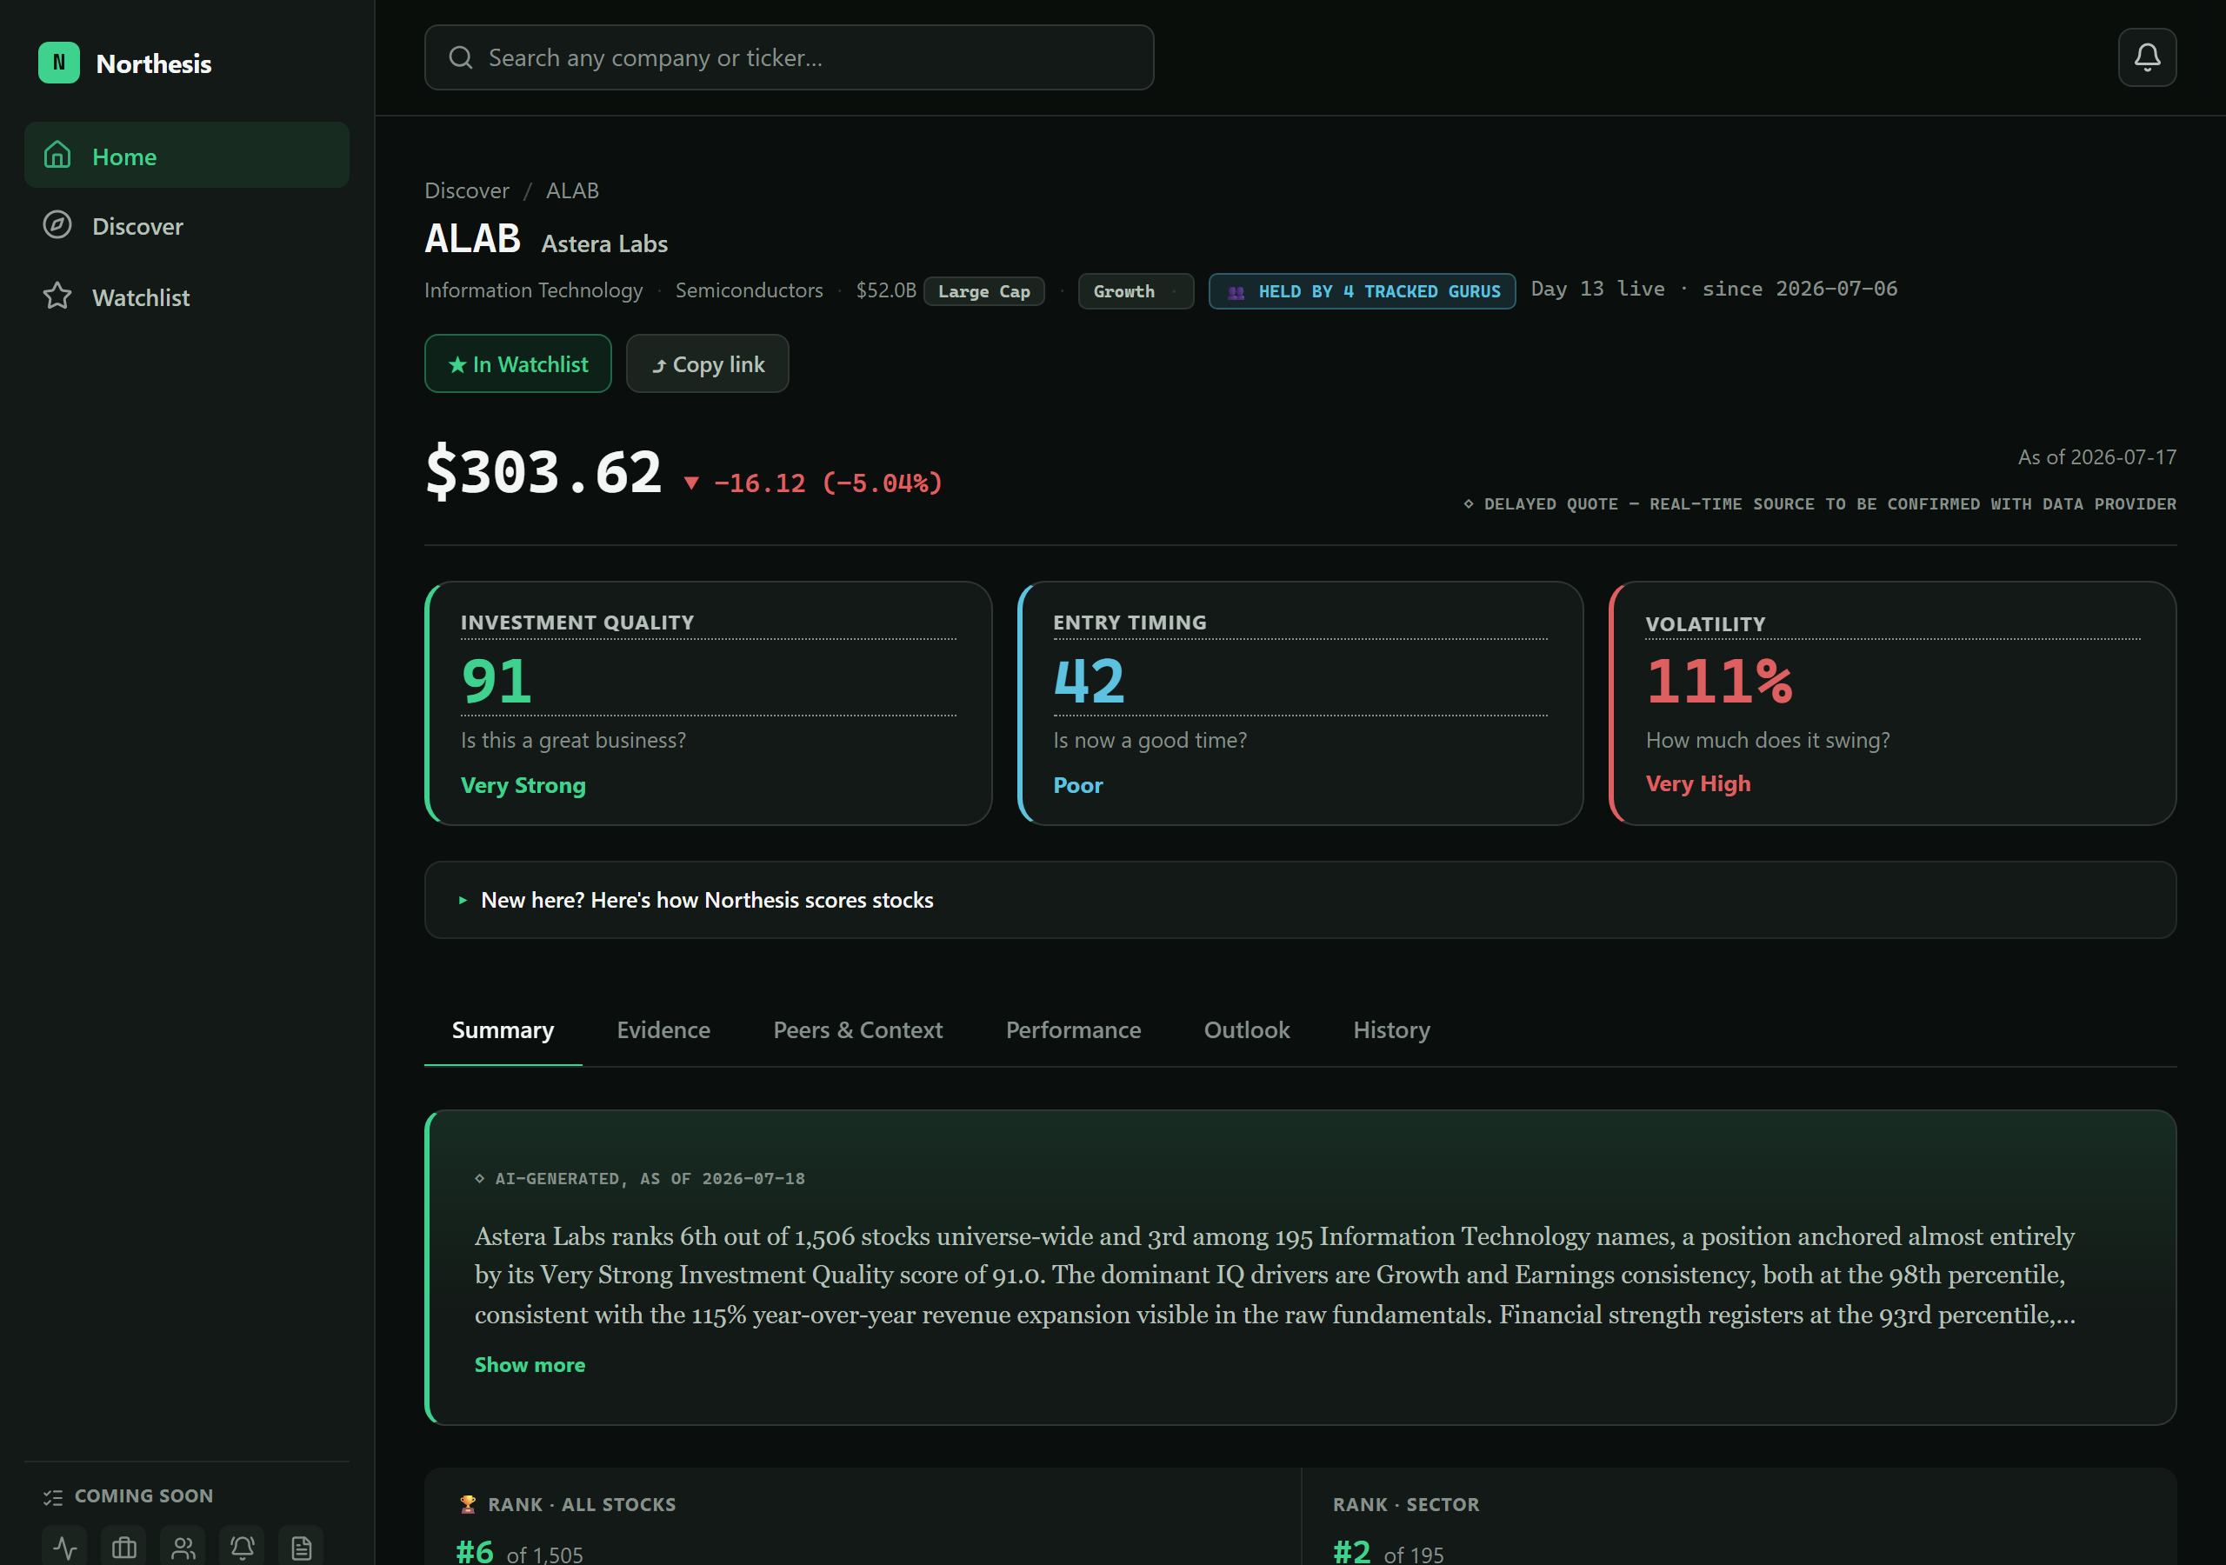The height and width of the screenshot is (1565, 2226).
Task: Expand 'New here? Here's how Northesis scores stocks'
Action: [1300, 900]
